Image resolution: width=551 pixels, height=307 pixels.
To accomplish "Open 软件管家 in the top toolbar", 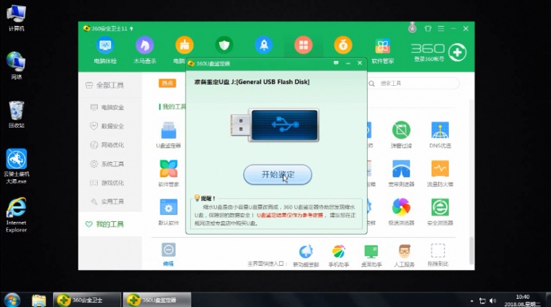I will pyautogui.click(x=383, y=51).
